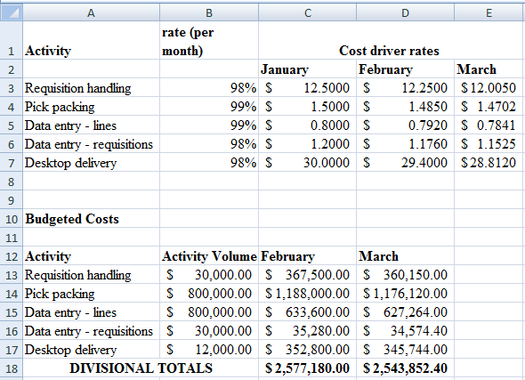525x380 pixels.
Task: Select the March cost 34,574.40
Action: [x=405, y=331]
